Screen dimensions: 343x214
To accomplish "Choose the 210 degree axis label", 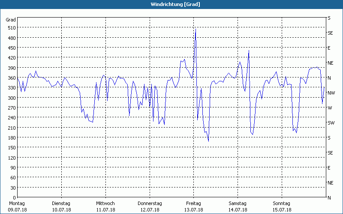I will pos(12,128).
